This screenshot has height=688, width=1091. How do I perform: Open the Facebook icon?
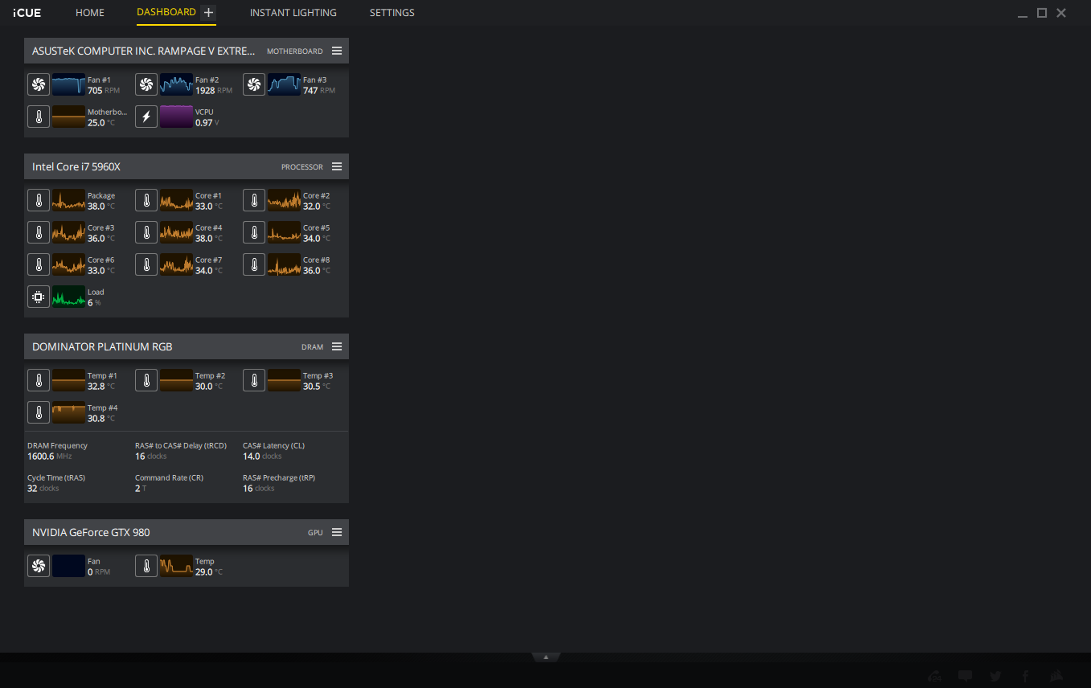[1026, 676]
